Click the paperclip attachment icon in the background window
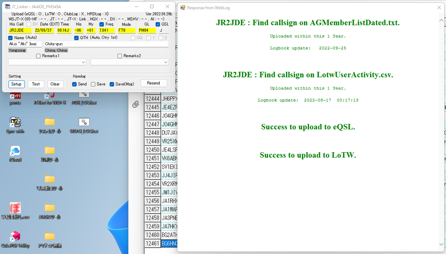446x254 pixels. 136,104
